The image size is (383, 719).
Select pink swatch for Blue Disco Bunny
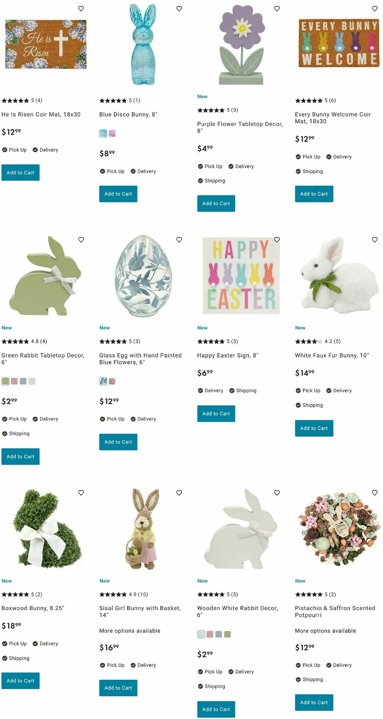click(112, 134)
